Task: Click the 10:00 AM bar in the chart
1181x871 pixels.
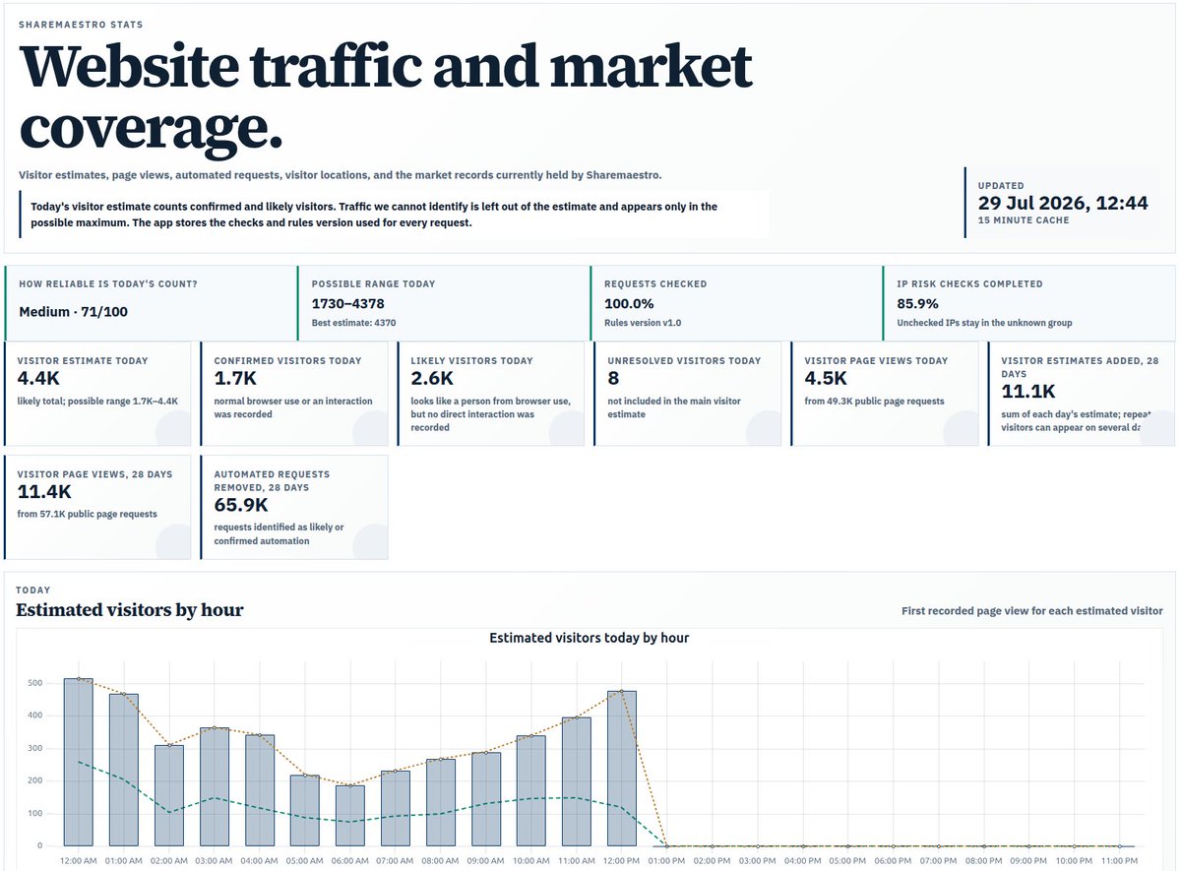Action: pos(531,790)
